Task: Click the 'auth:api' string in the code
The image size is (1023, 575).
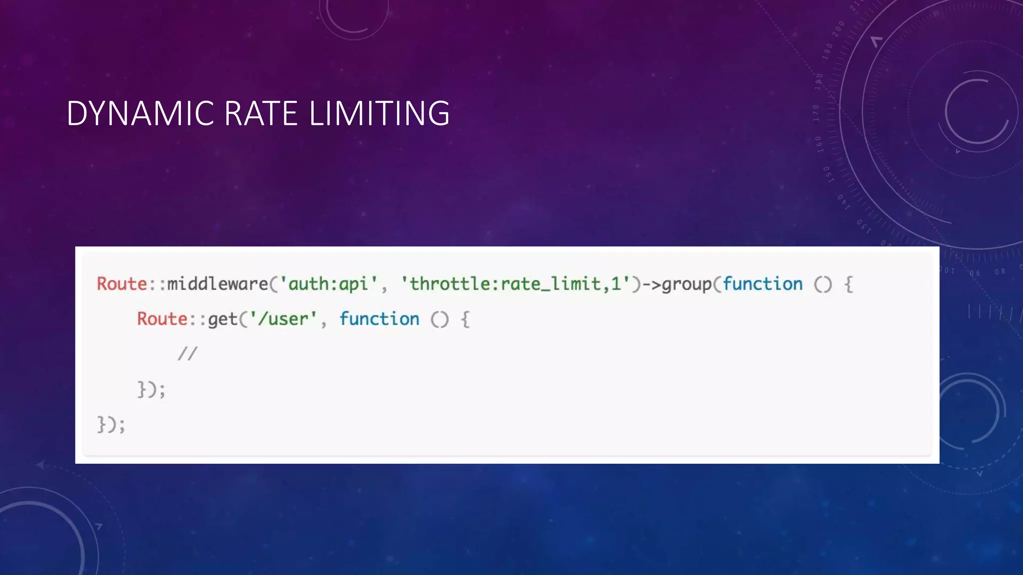Action: [328, 284]
